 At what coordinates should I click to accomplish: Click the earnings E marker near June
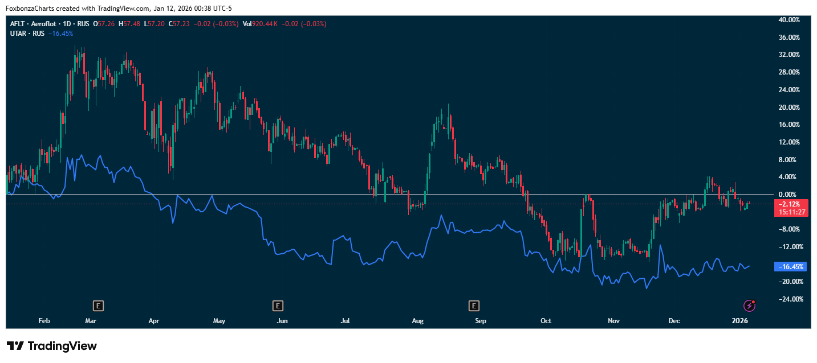coord(278,306)
